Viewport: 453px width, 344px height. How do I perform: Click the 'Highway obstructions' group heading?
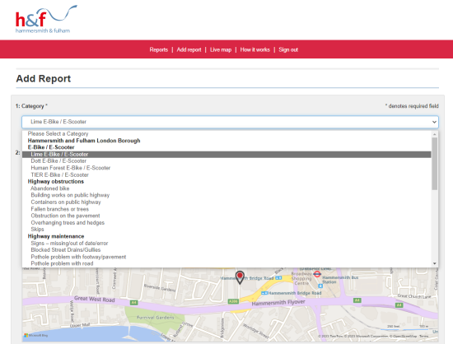coord(56,182)
